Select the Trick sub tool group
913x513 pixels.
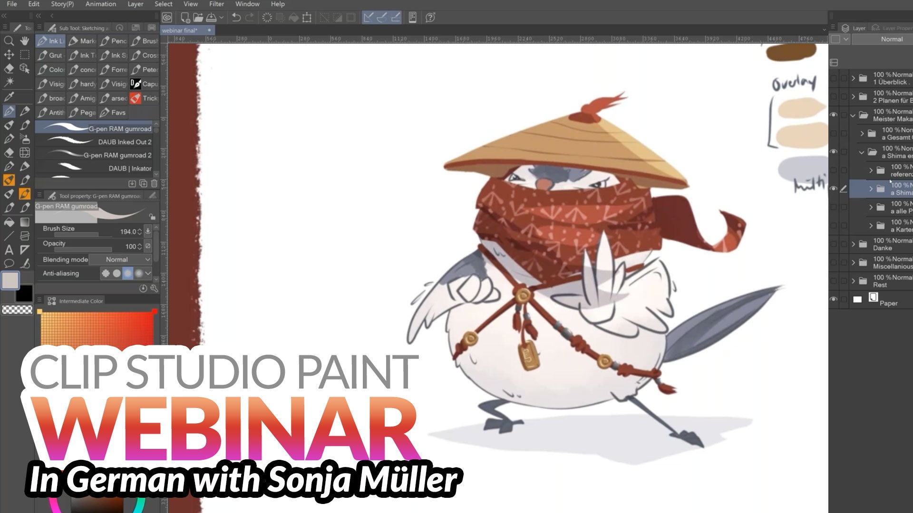point(144,98)
